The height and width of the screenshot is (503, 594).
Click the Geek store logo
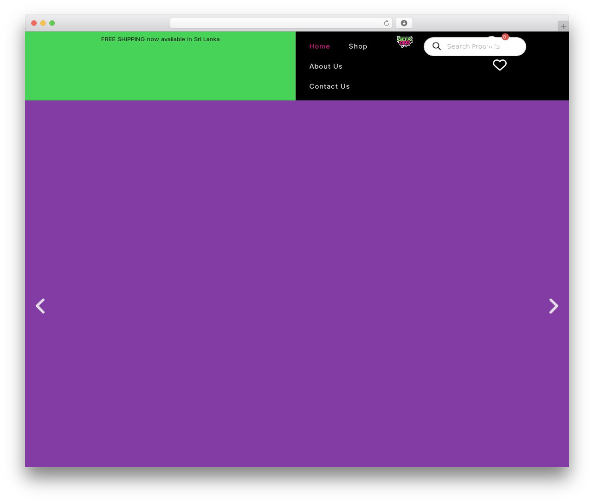point(405,42)
